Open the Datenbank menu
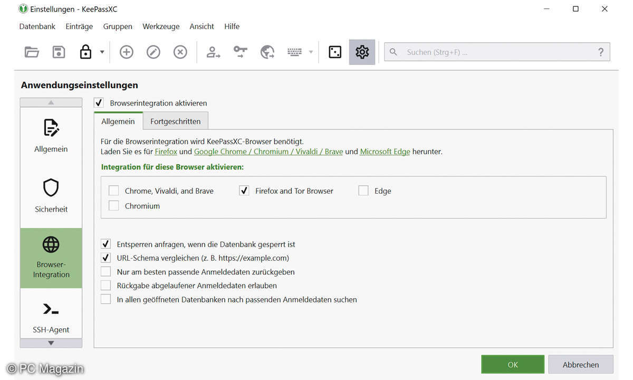This screenshot has height=380, width=633. tap(37, 26)
